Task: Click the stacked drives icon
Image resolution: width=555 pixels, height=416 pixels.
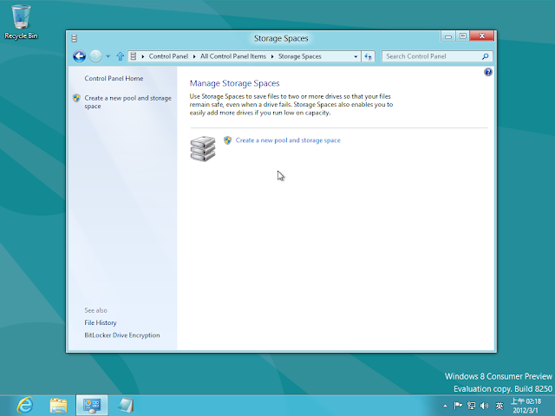Action: pos(203,148)
